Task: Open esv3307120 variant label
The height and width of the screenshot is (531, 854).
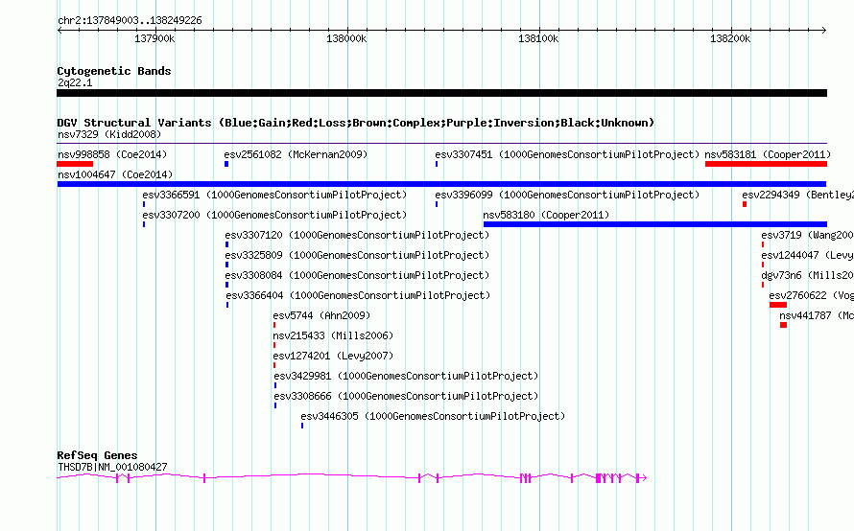Action: pyautogui.click(x=357, y=235)
